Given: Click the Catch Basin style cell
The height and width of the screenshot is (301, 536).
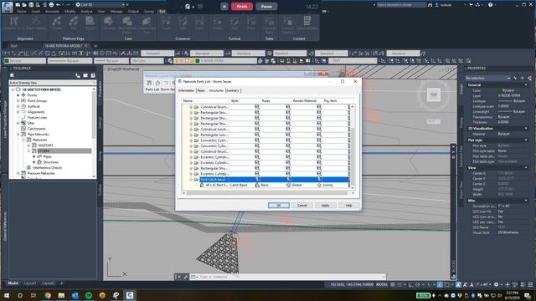Looking at the screenshot, I should pos(239,185).
